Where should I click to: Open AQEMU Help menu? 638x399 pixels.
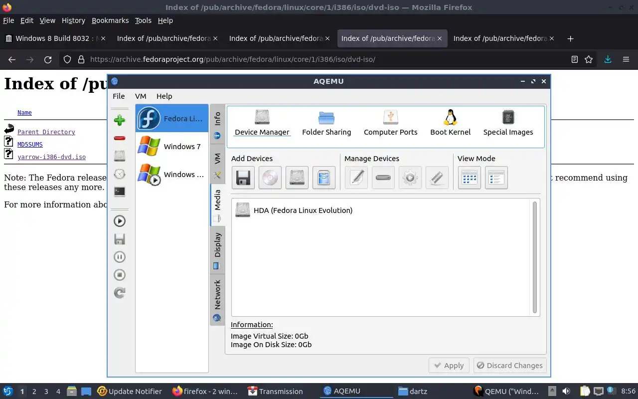click(x=164, y=96)
